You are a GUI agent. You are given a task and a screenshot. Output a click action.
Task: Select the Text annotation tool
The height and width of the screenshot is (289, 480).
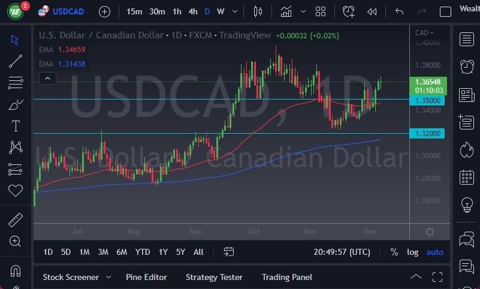point(16,126)
